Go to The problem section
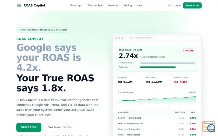 click(x=95, y=5)
